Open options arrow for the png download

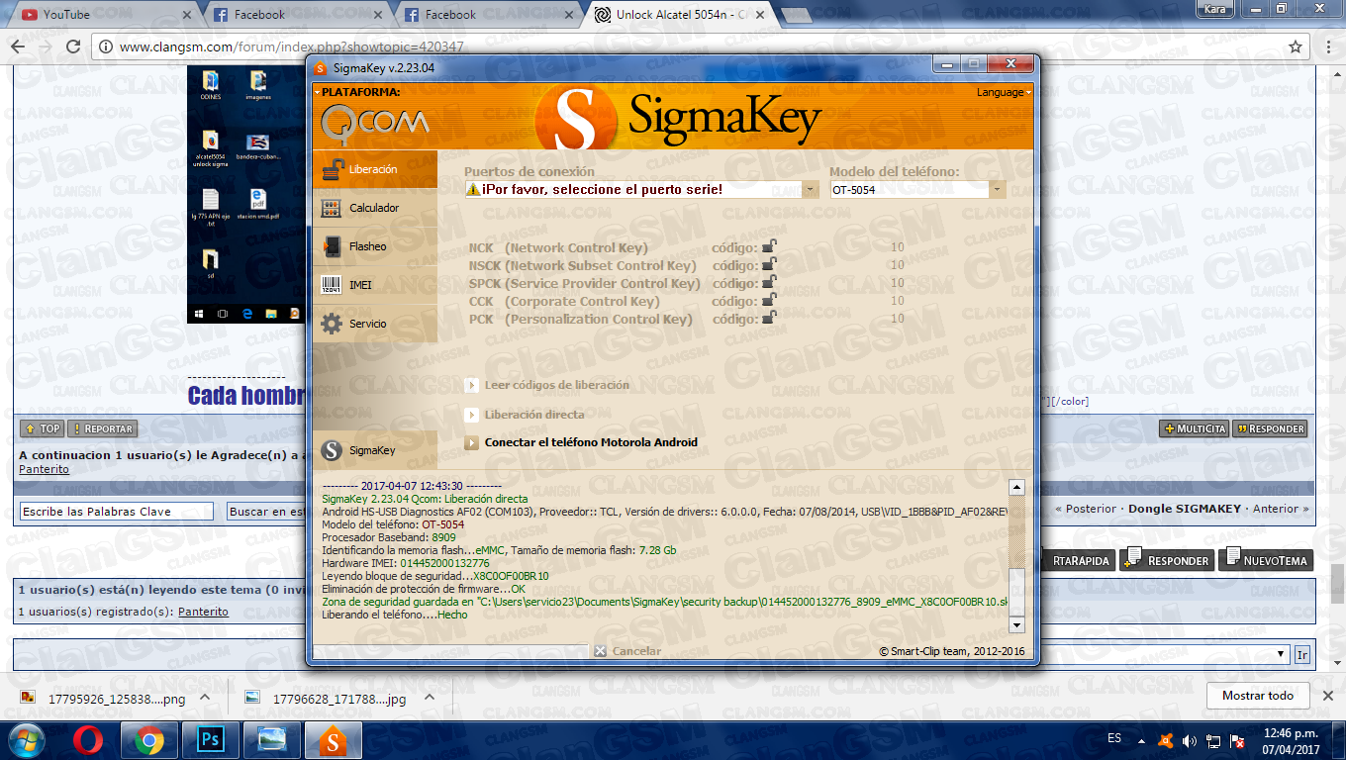205,697
